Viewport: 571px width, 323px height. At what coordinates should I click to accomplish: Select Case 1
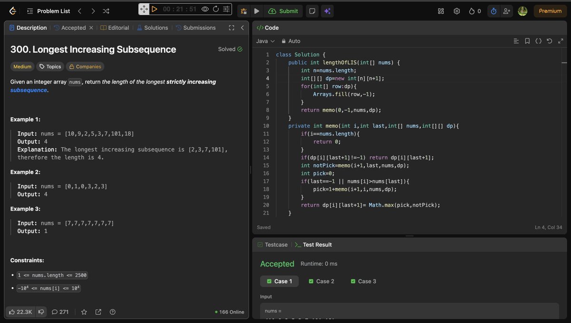tap(279, 281)
